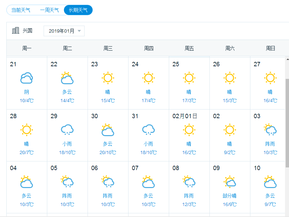
Task: Click the building icon next to 兴国
Action: [x=15, y=30]
